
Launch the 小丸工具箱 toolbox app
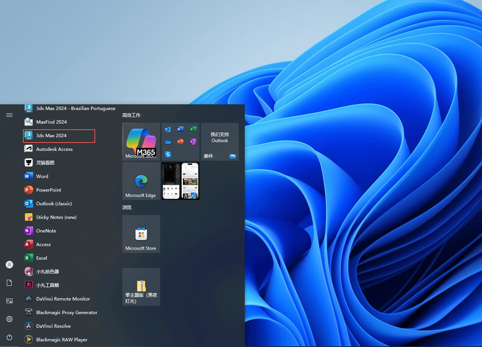(x=46, y=285)
